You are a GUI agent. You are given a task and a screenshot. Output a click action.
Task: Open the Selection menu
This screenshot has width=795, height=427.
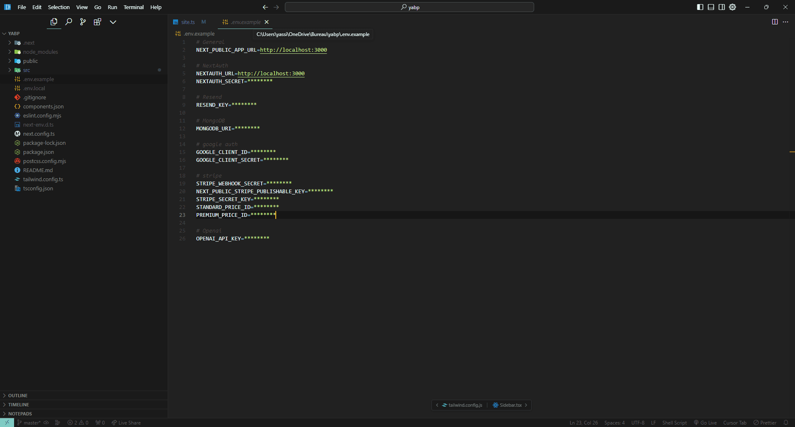[x=59, y=7]
